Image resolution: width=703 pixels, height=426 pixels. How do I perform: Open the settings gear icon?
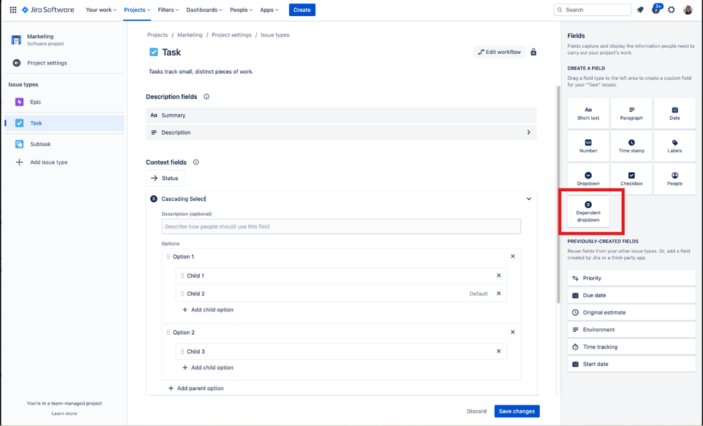tap(671, 10)
